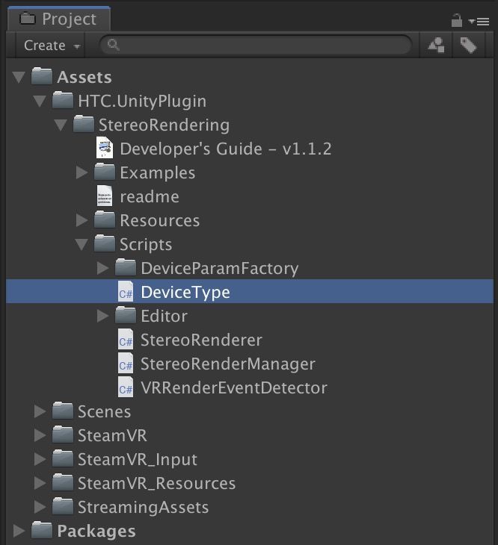This screenshot has height=545, width=498.
Task: Expand the StreamingAssets folder arrow
Action: [x=40, y=507]
